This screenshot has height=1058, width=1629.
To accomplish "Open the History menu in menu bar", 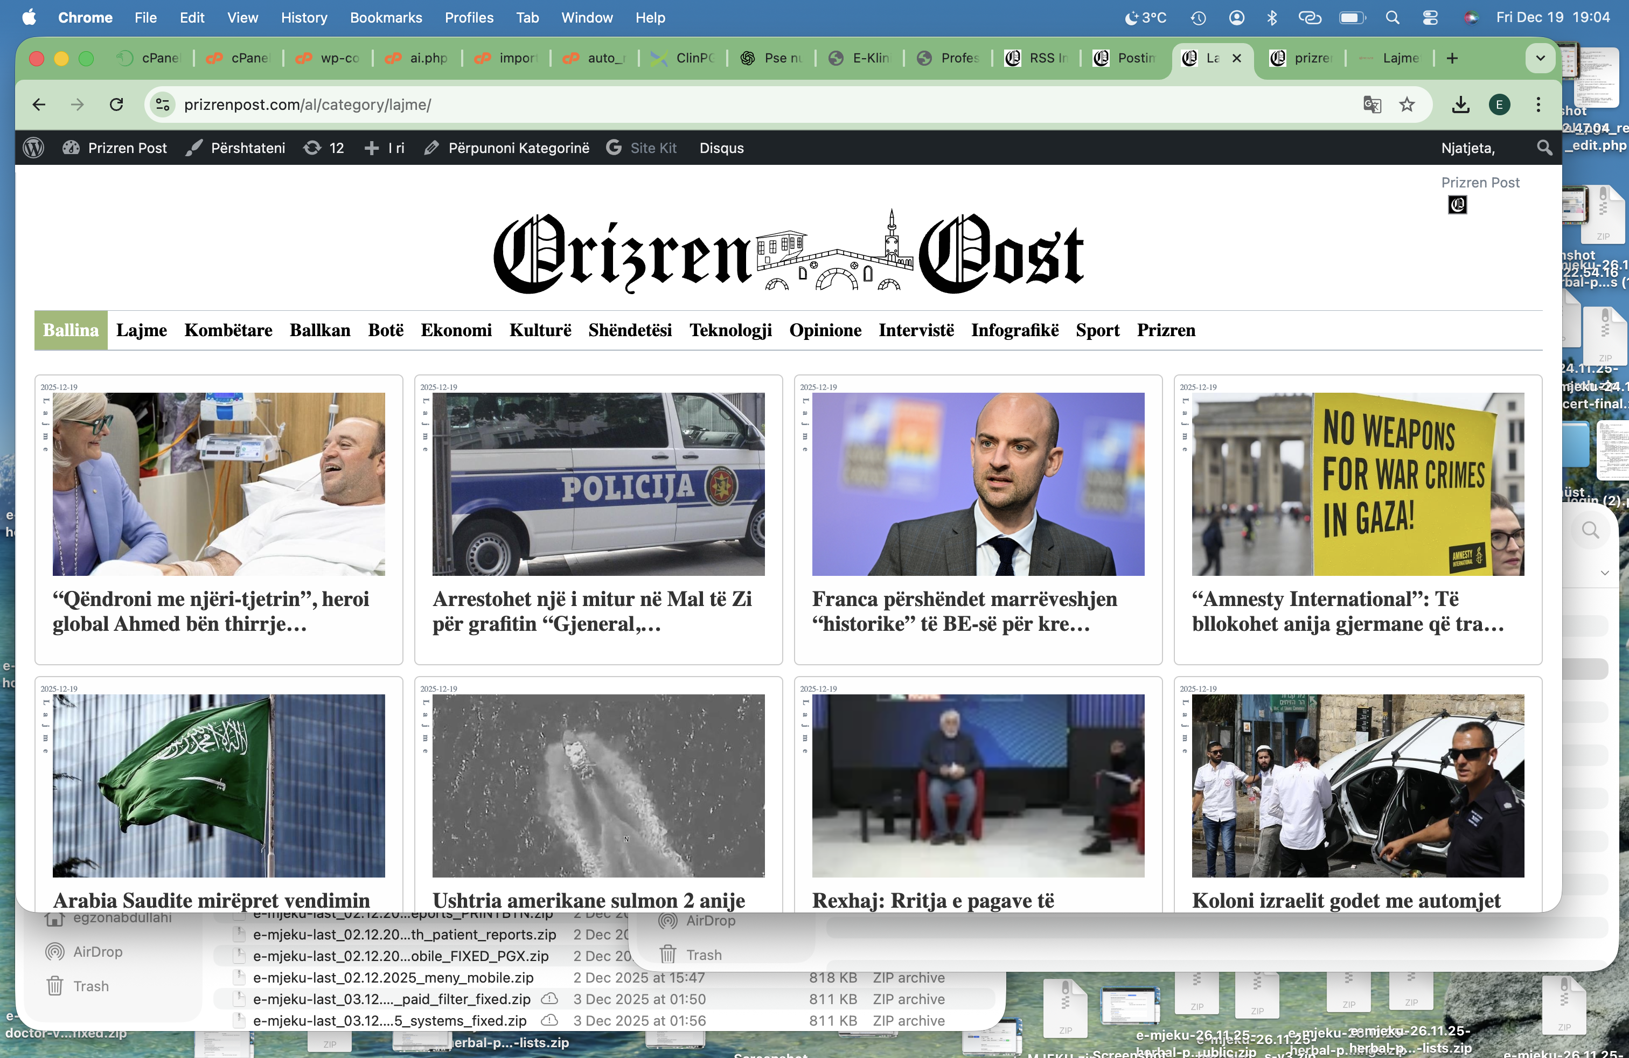I will pos(304,18).
